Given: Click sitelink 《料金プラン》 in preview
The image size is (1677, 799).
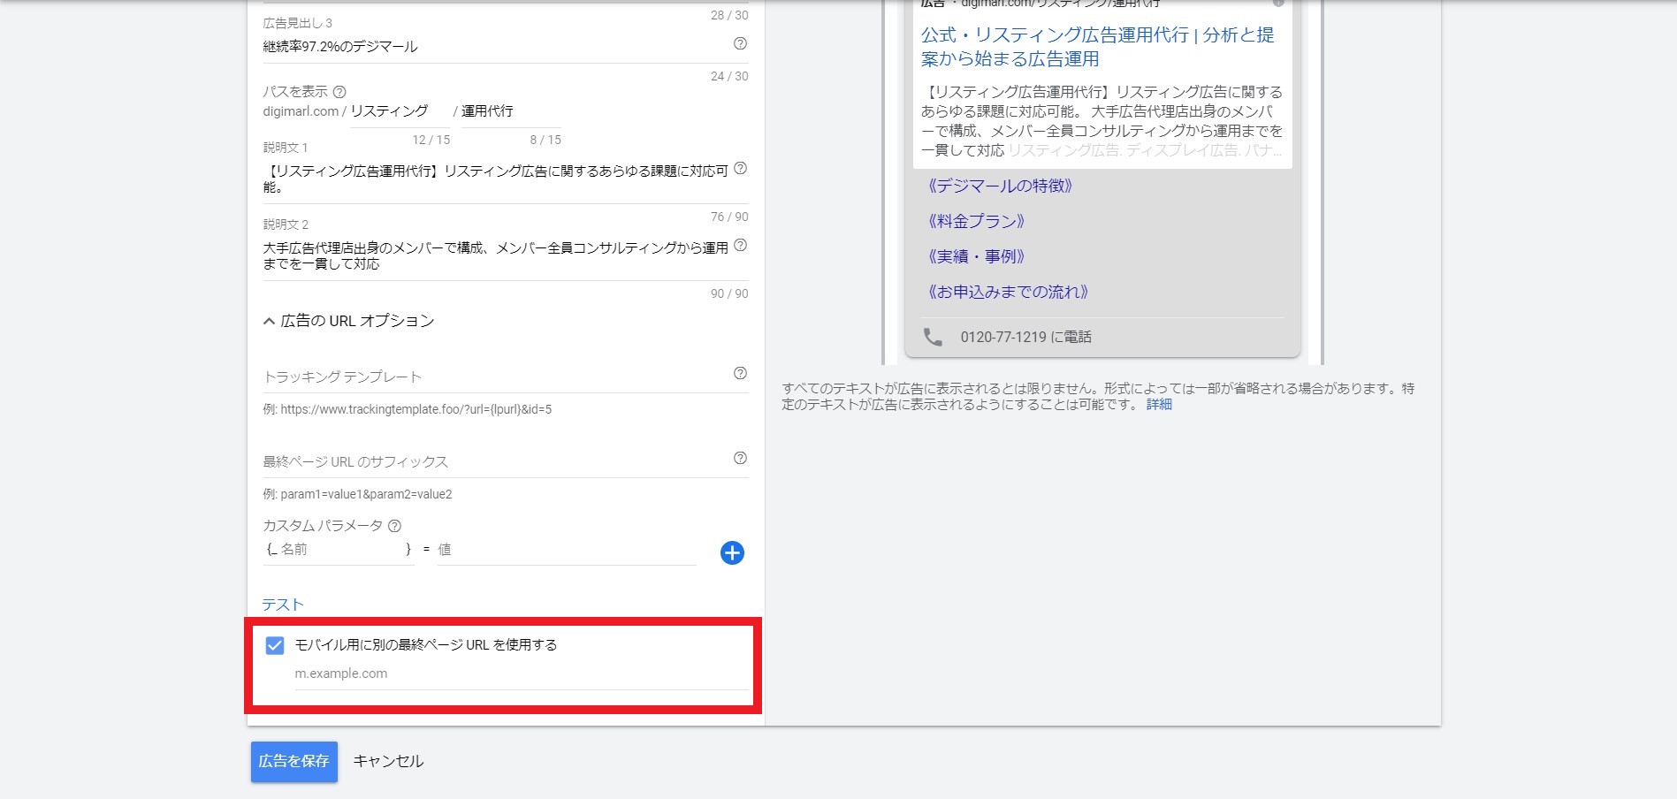Looking at the screenshot, I should [977, 221].
